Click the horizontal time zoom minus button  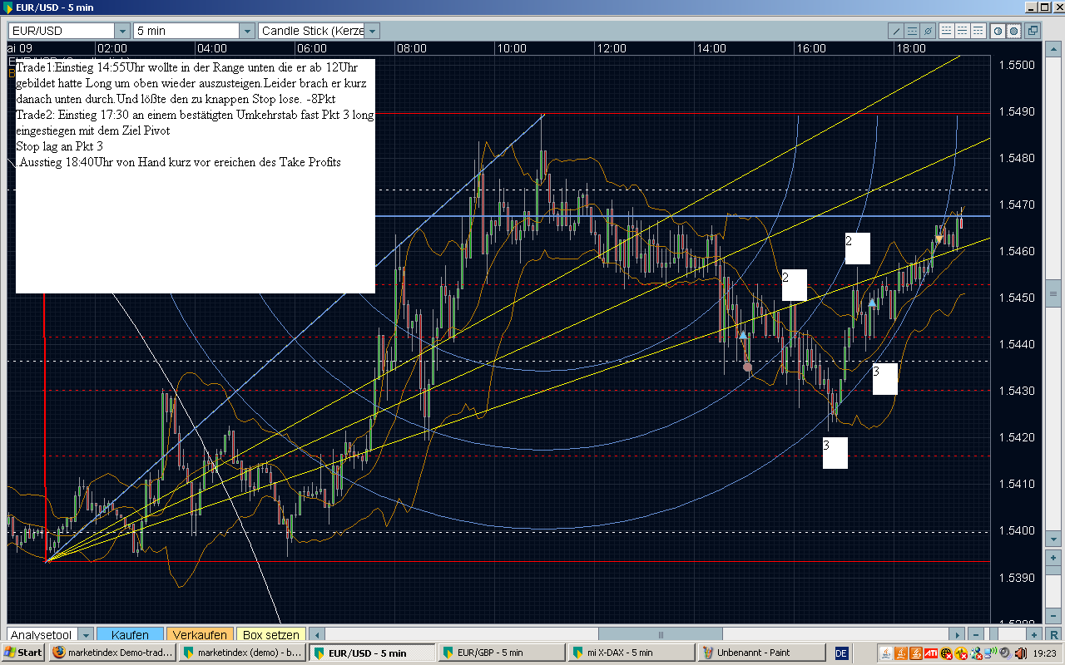click(x=978, y=634)
